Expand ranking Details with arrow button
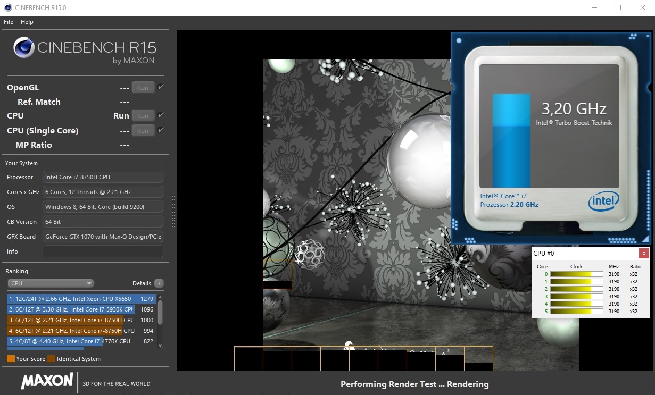Screen dimensions: 655x395 [159, 283]
